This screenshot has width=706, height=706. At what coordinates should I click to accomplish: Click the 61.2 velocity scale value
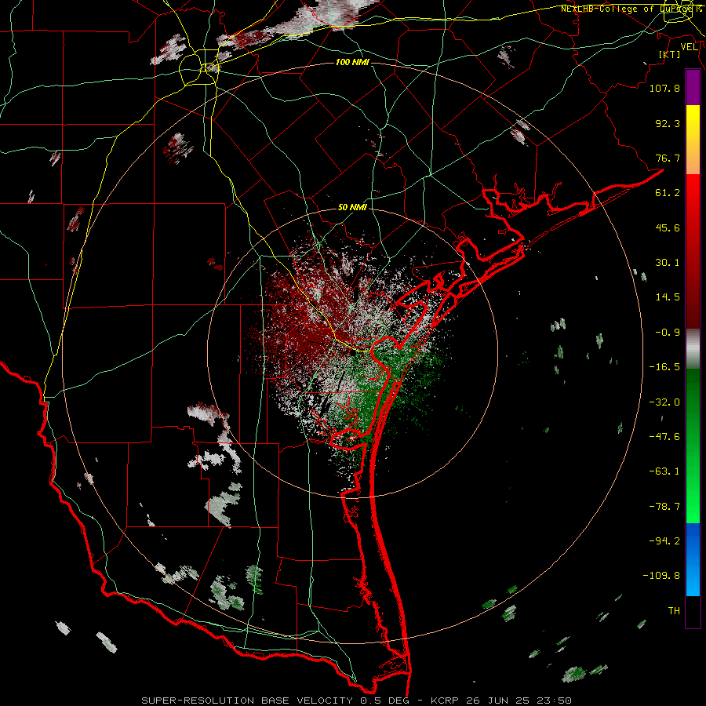[x=668, y=193]
